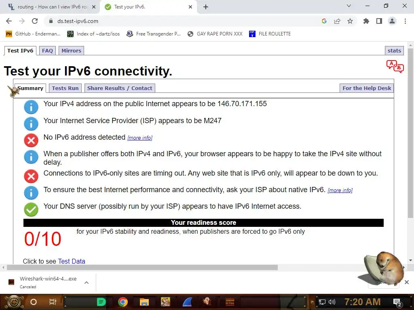Click the horizontal scrollbar of the page
The width and height of the screenshot is (414, 310).
pyautogui.click(x=142, y=268)
